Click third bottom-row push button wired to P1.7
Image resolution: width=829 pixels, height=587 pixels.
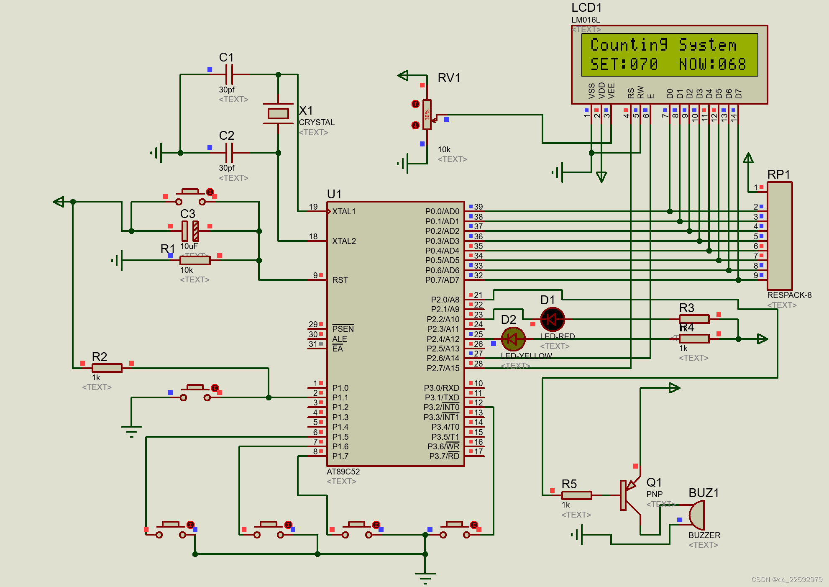(357, 530)
